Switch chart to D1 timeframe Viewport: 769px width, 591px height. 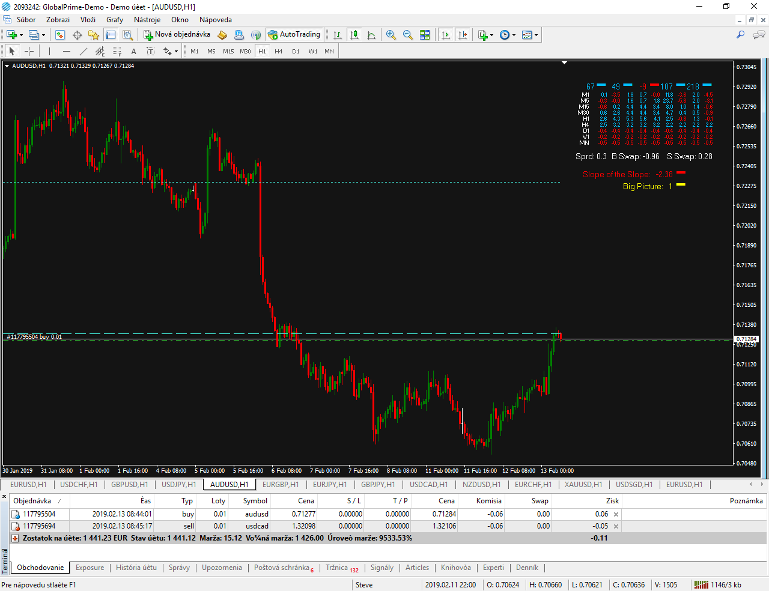[x=296, y=51]
